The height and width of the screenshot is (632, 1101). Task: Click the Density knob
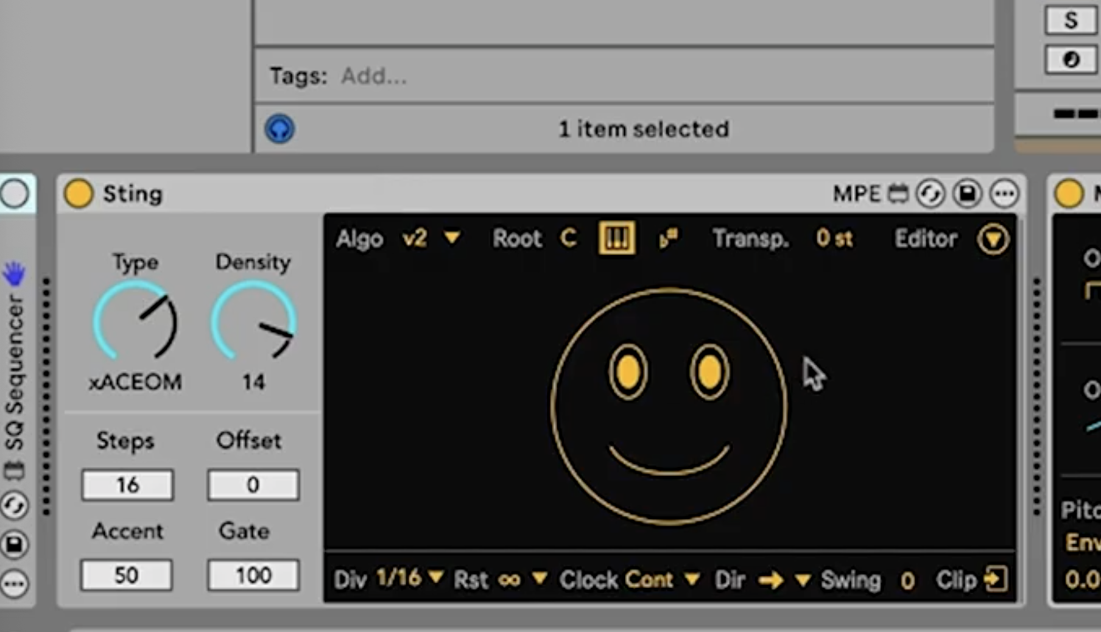point(254,322)
